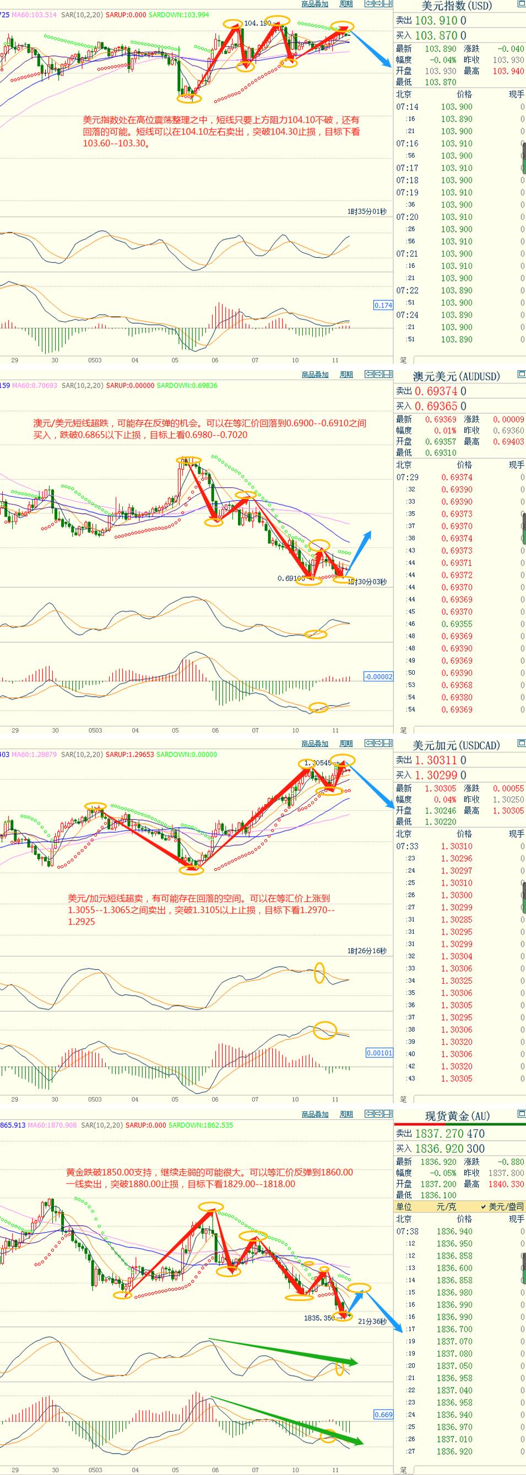Open 商品叠加 link in the USD index chart
Viewport: 526px width, 1475px height.
[316, 4]
